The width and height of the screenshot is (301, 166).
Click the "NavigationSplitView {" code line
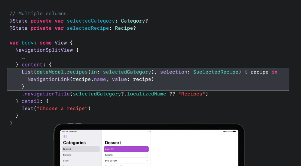[x=47, y=50]
